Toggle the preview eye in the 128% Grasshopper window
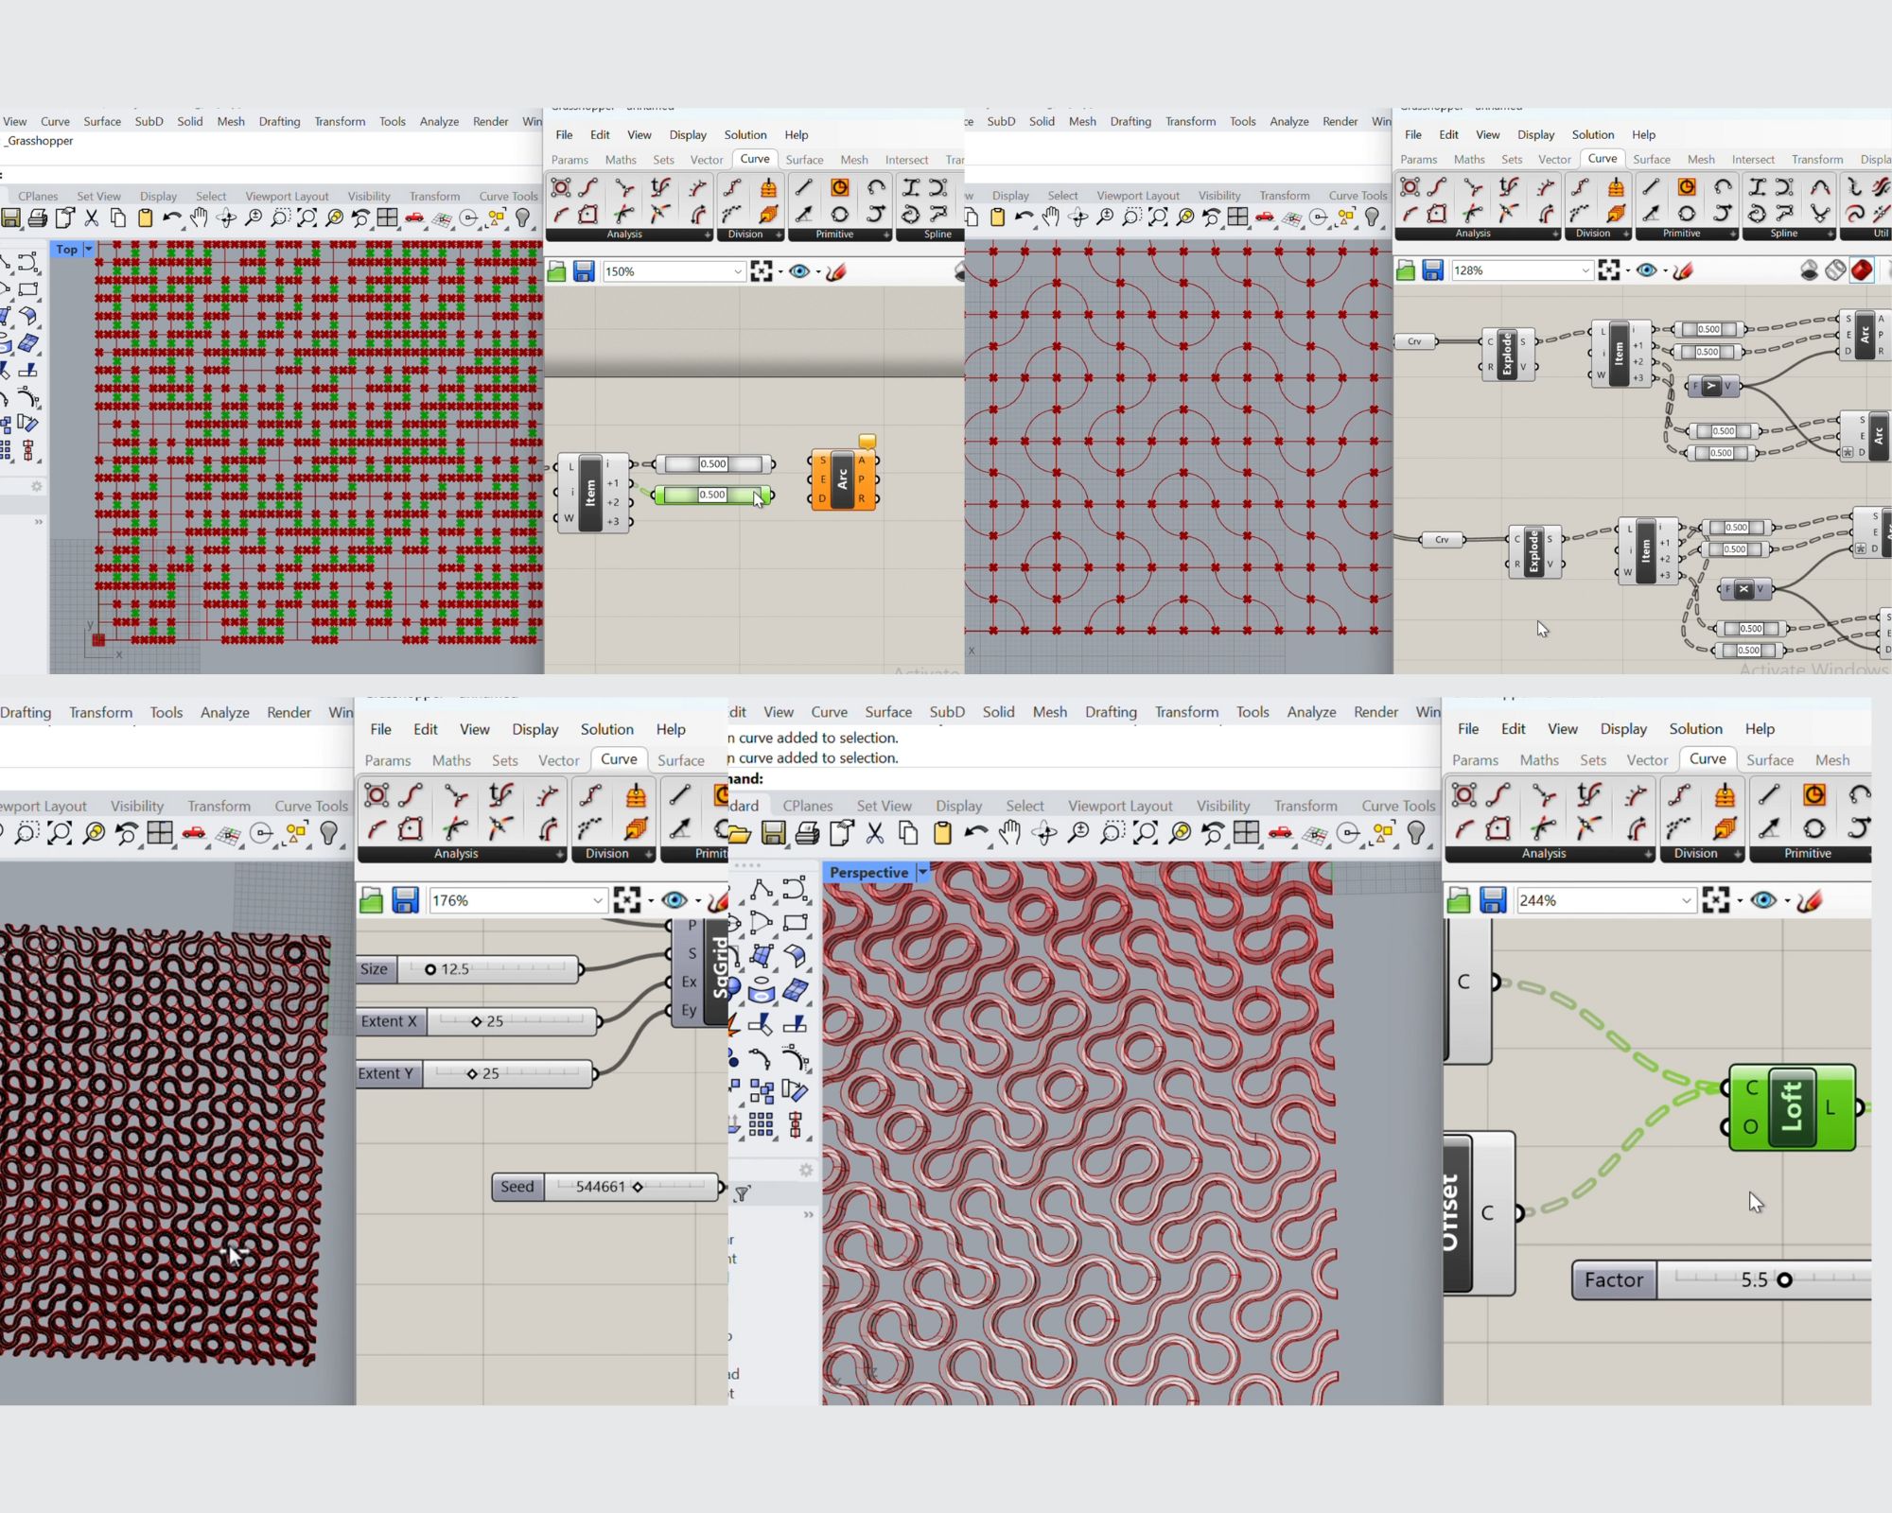This screenshot has width=1892, height=1513. (x=1647, y=270)
